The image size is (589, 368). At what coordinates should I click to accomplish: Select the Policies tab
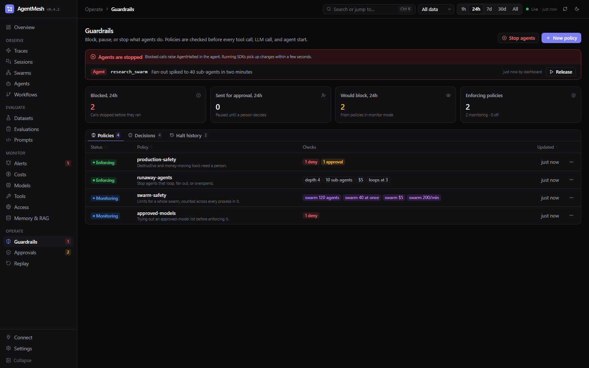[106, 135]
